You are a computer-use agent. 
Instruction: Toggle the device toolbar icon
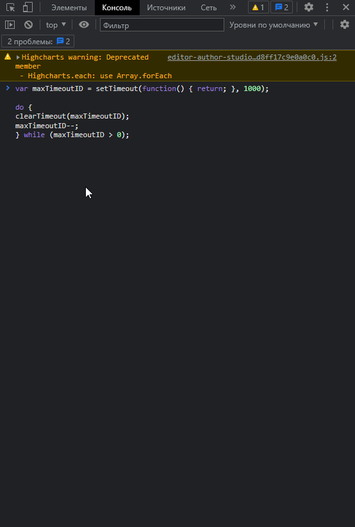pyautogui.click(x=28, y=8)
